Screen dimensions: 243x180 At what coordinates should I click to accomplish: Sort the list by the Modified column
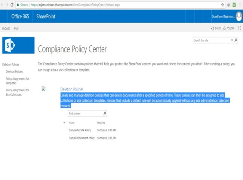[101, 123]
